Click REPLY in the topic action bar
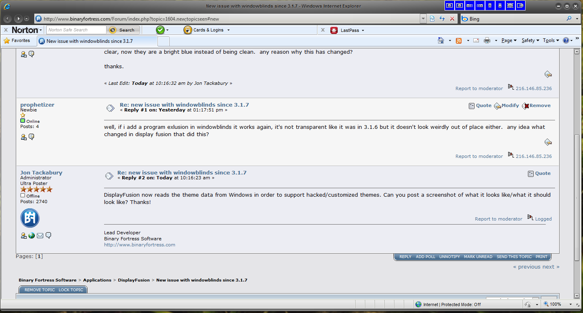 tap(405, 257)
